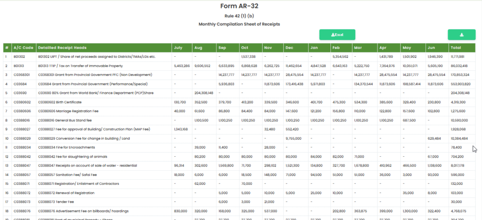
Task: Click the C0388076 Advertisement Fee on billboards label
Action: tap(78, 211)
